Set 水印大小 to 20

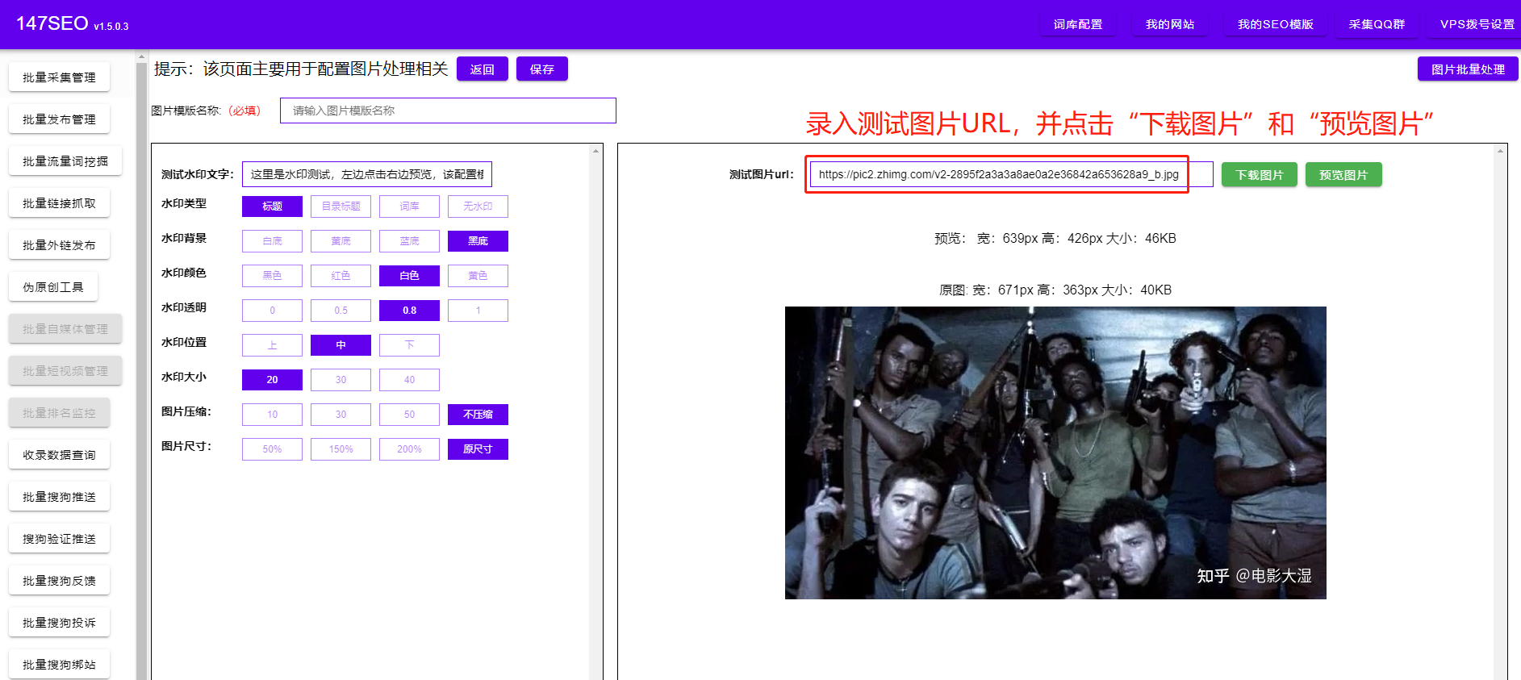[272, 380]
